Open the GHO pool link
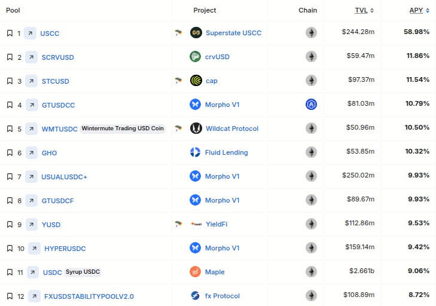Viewport: 436px width, 306px height. tap(49, 153)
